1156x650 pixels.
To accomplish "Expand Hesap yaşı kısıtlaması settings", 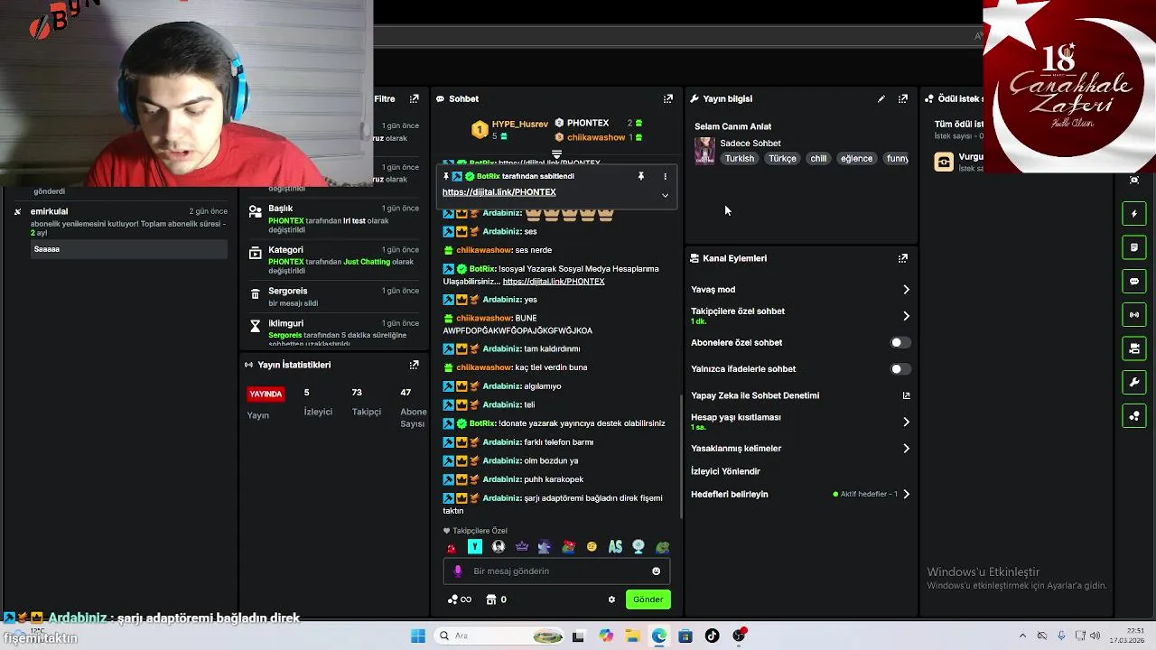I will point(906,422).
